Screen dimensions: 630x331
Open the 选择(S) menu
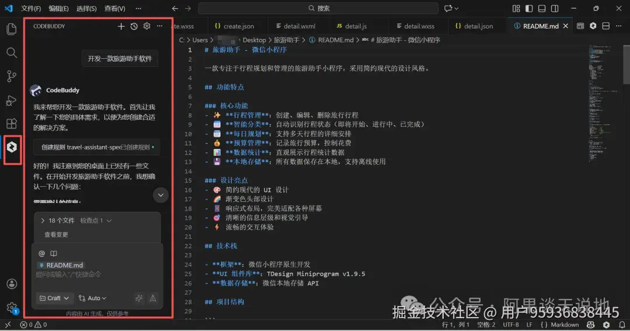[x=86, y=8]
